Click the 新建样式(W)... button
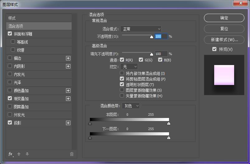250x164 pixels. pos(224,40)
